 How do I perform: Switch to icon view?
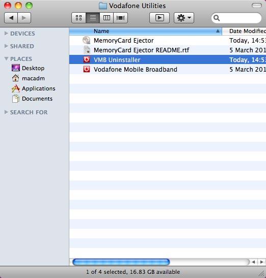[x=78, y=18]
